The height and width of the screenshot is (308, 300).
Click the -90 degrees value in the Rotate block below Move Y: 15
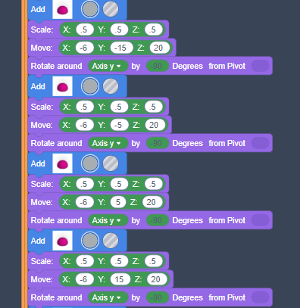point(158,297)
